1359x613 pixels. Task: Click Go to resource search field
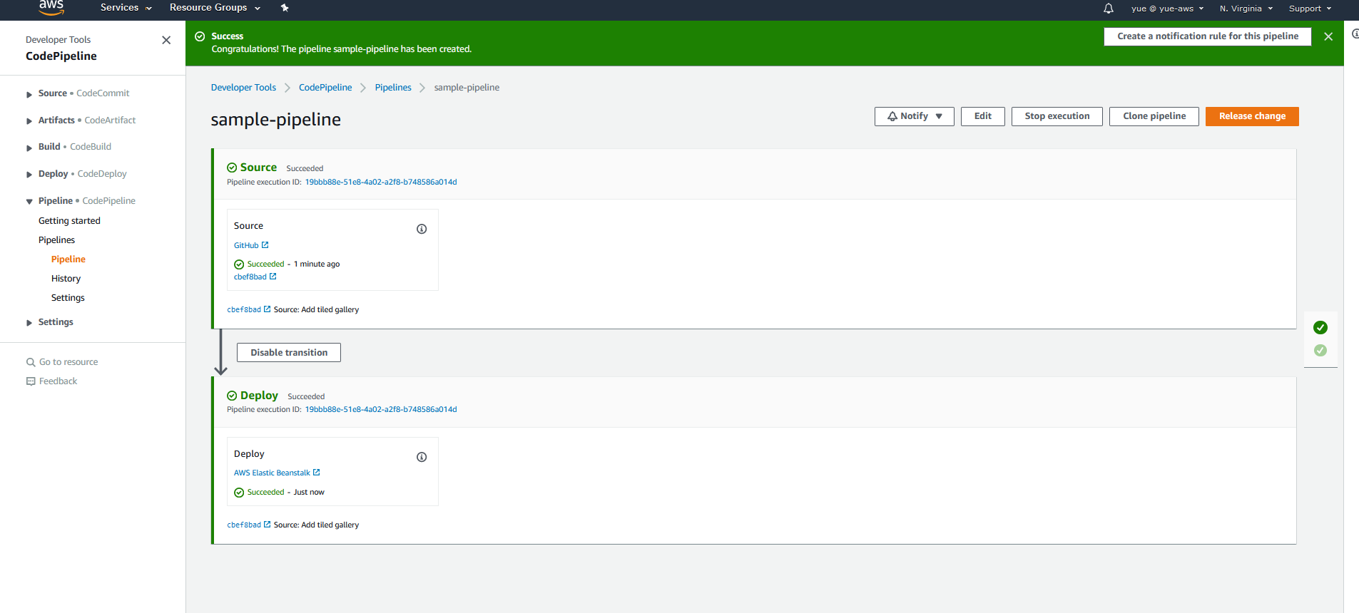68,362
